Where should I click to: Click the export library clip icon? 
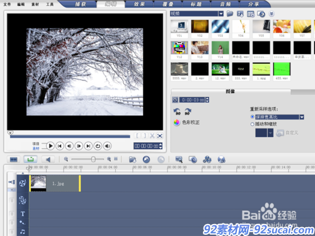tap(240, 14)
